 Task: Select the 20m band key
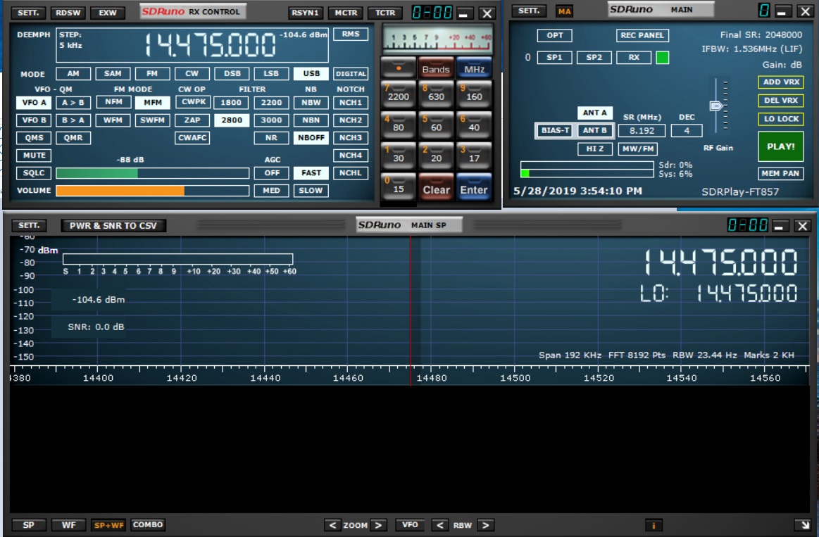point(436,156)
